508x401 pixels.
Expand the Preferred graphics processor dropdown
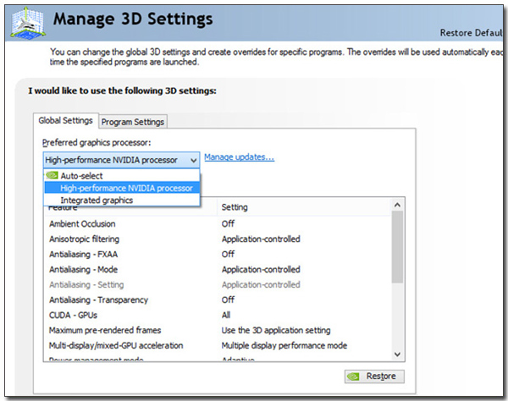121,160
